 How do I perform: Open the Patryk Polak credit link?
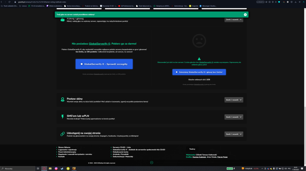[x=222, y=157]
